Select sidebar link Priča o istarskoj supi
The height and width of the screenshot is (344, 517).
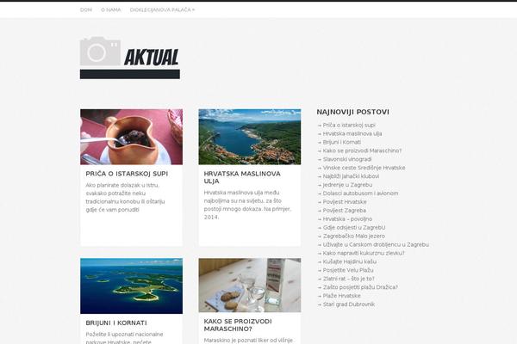349,125
